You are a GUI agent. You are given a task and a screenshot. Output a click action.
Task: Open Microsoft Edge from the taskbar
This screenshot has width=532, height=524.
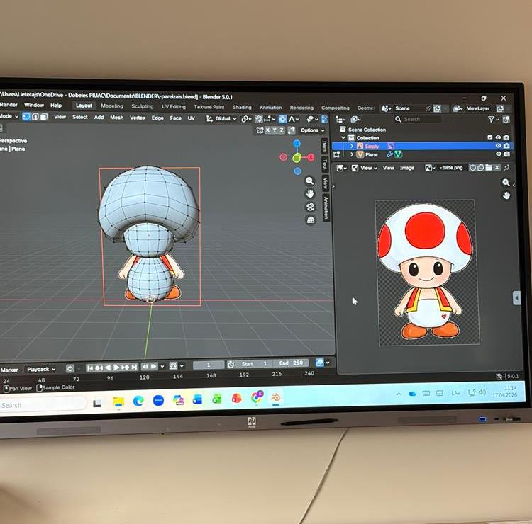click(x=138, y=401)
